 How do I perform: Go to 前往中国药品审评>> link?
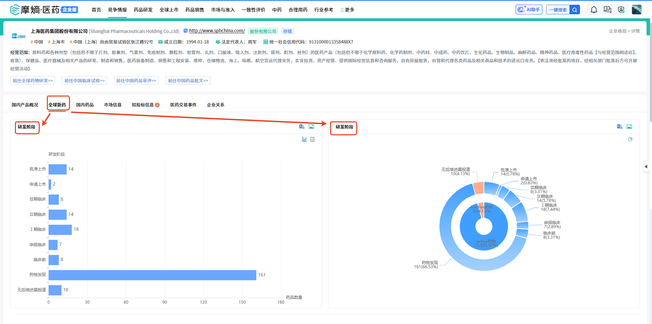[x=136, y=81]
